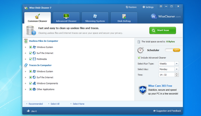201x116 pixels.
Task: Click the Advanced Cleaner monitor icon
Action: pyautogui.click(x=66, y=16)
